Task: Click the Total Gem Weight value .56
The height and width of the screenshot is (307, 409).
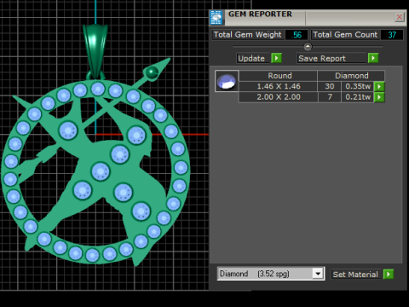Action: 297,35
